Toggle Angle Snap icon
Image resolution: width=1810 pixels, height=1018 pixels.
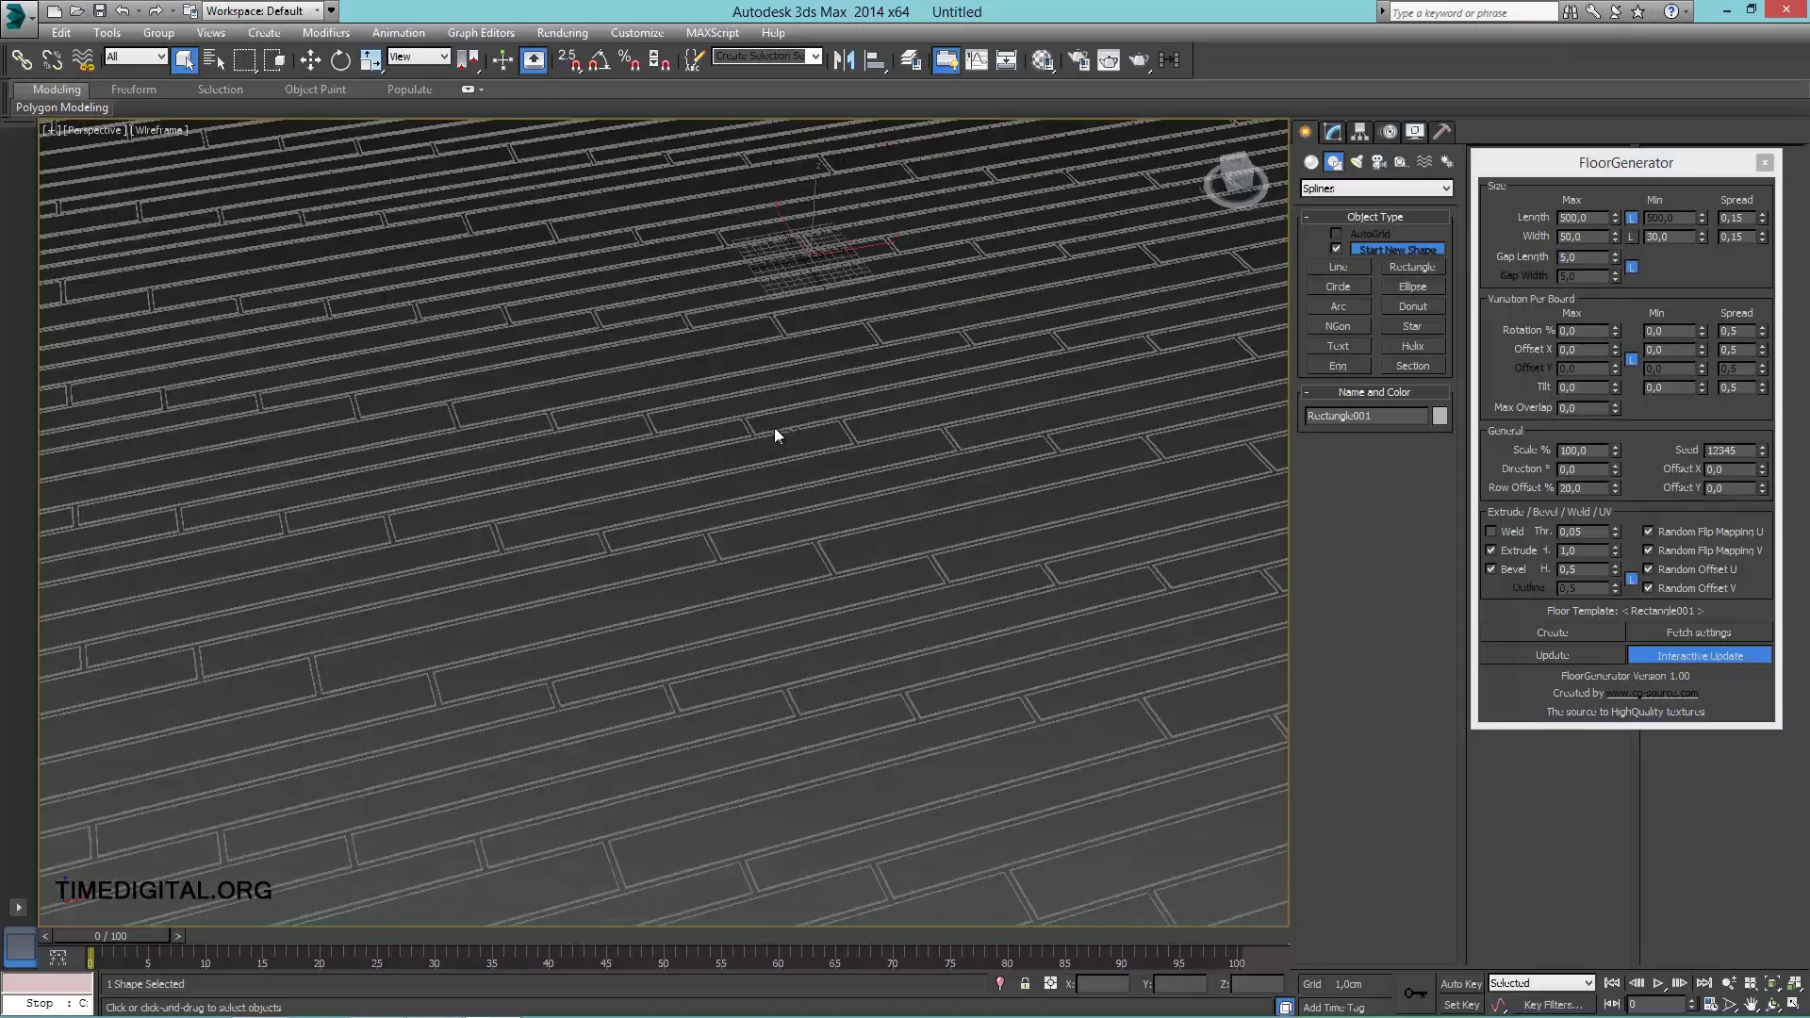coord(599,60)
